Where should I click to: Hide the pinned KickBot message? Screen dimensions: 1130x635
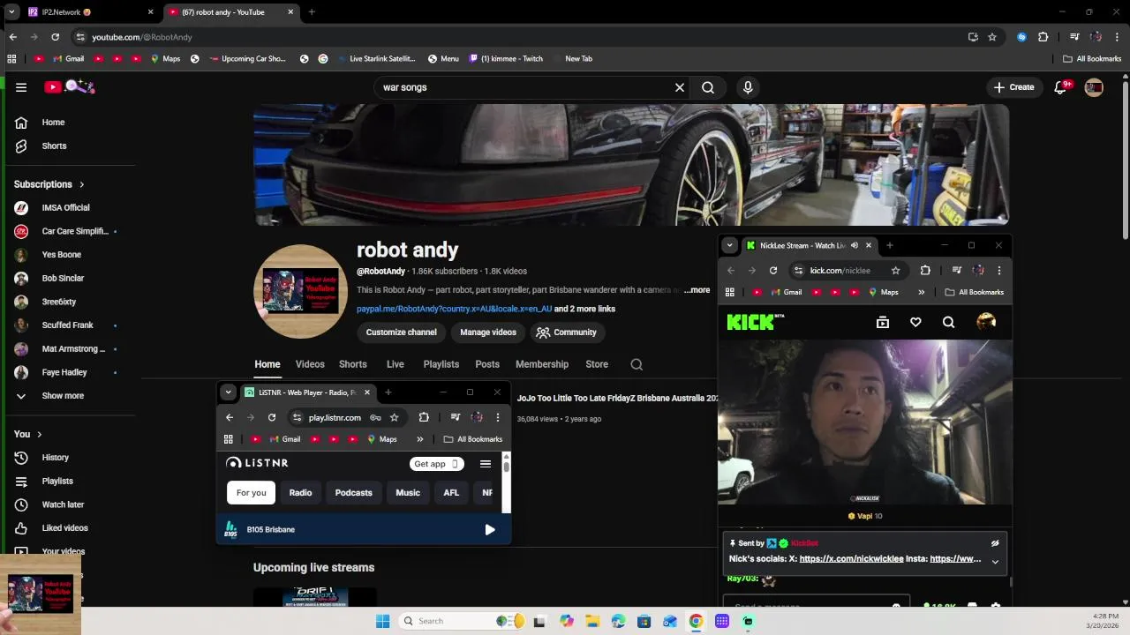coord(995,543)
